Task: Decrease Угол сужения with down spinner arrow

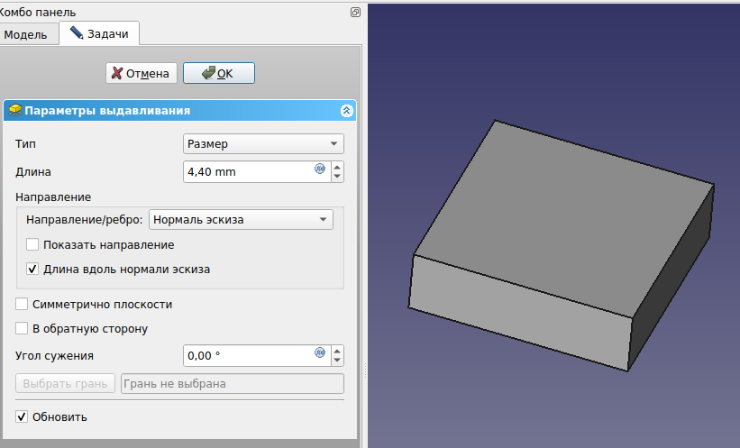Action: (x=337, y=361)
